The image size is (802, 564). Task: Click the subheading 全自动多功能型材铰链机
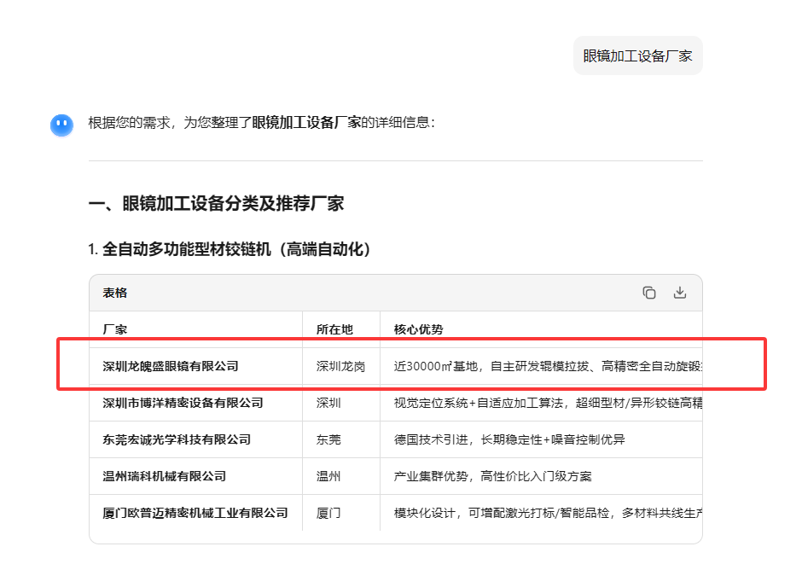(187, 249)
